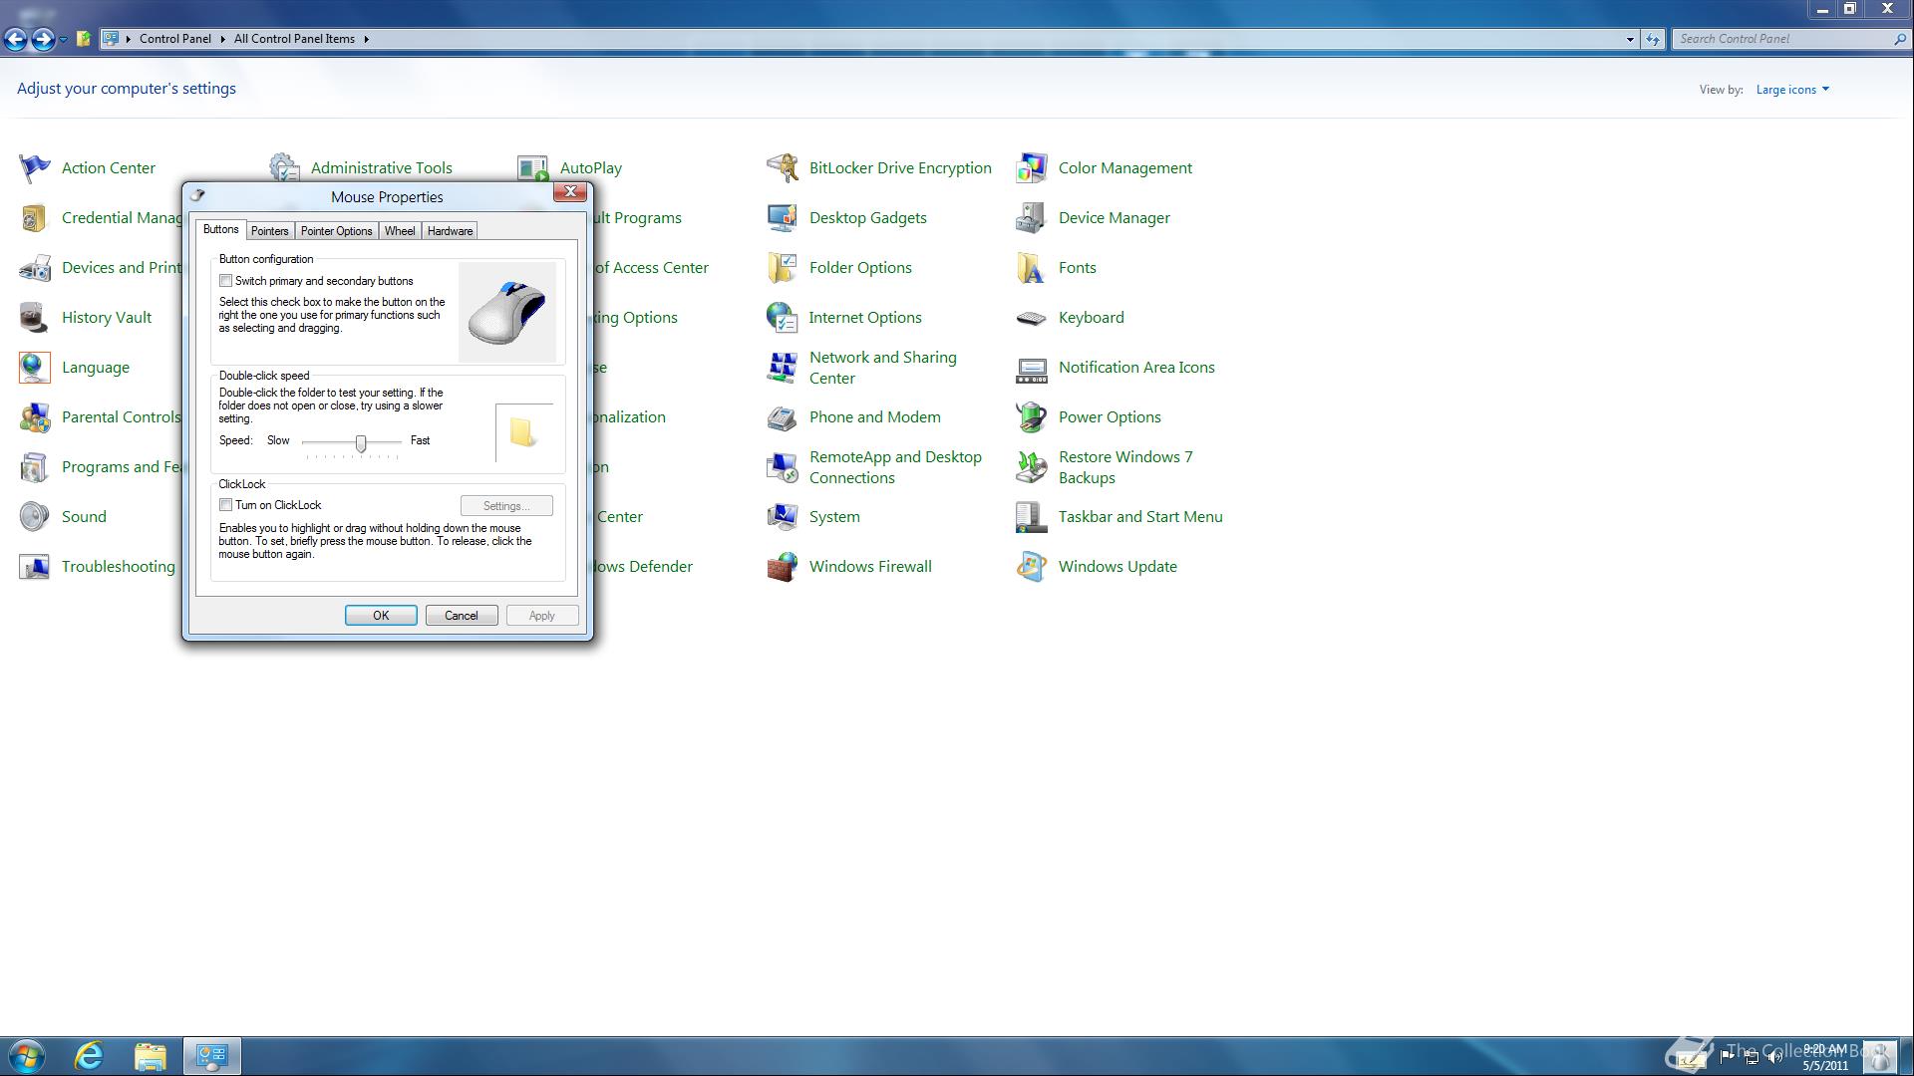Open the Fonts folder icon
The height and width of the screenshot is (1076, 1914).
point(1032,267)
